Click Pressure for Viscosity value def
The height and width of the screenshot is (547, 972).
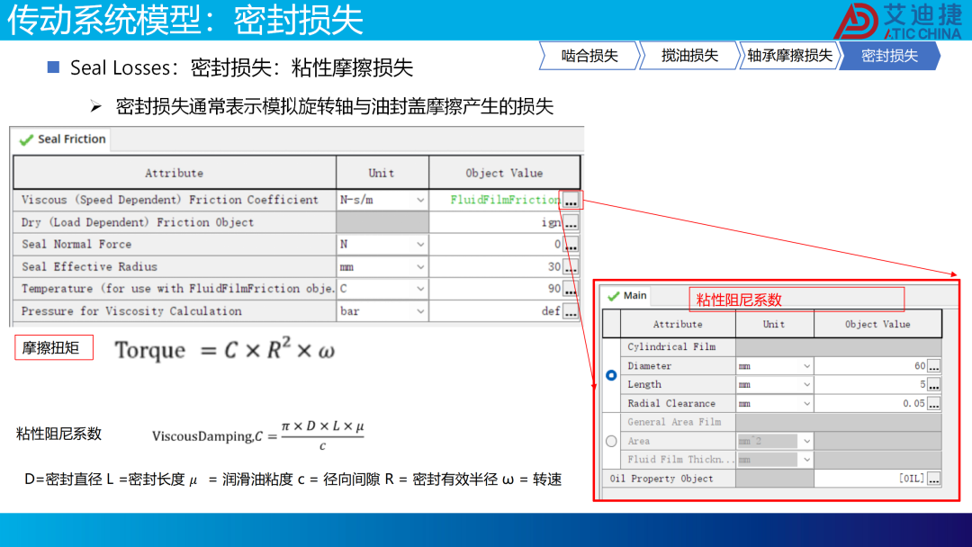pyautogui.click(x=551, y=311)
